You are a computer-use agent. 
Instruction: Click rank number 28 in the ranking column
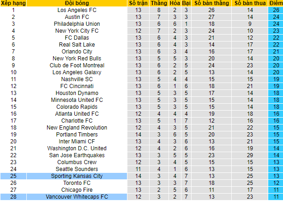click(x=13, y=197)
